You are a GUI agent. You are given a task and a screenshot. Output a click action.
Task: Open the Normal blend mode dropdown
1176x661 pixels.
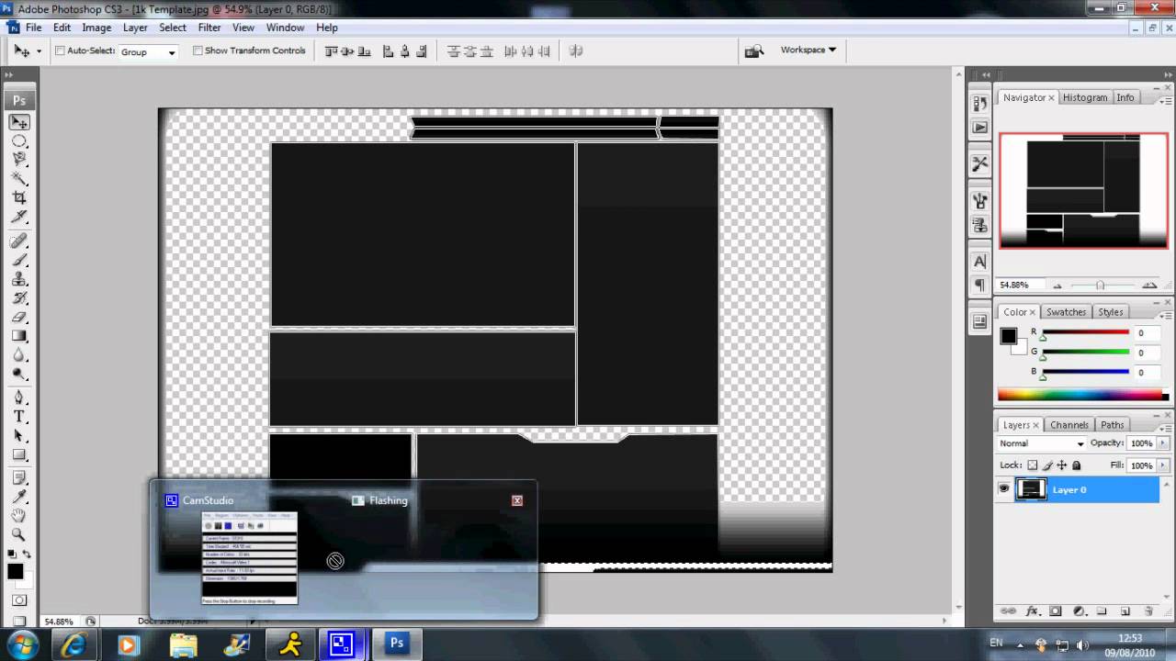[x=1042, y=443]
